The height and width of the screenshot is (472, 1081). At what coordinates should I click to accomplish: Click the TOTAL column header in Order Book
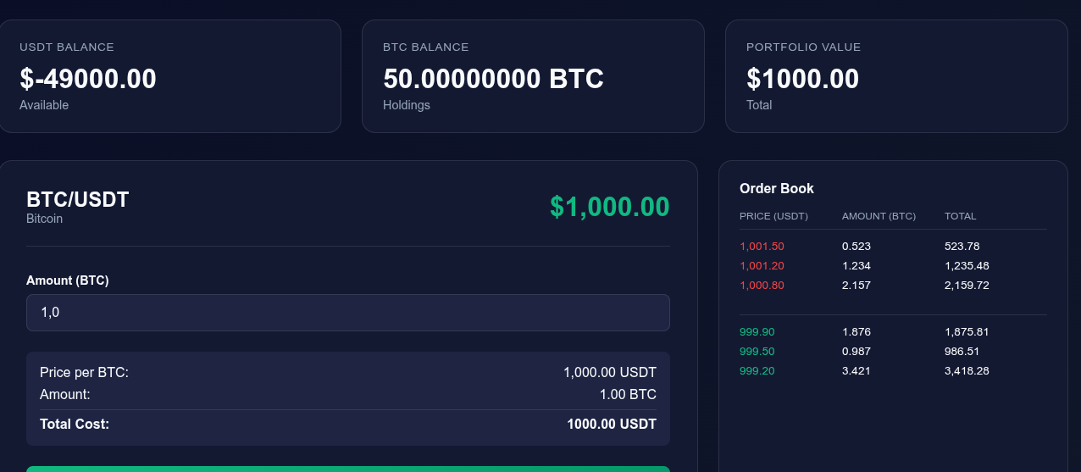coord(960,216)
